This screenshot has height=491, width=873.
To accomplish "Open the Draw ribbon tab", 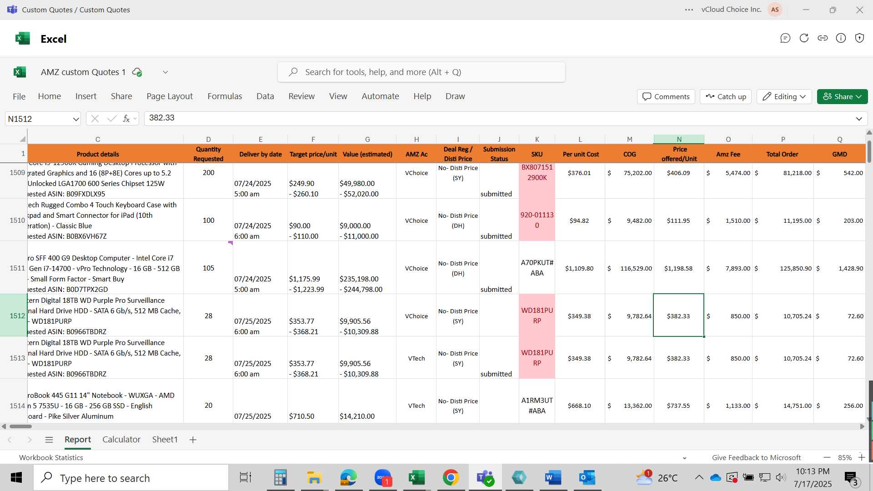I will pos(455,96).
